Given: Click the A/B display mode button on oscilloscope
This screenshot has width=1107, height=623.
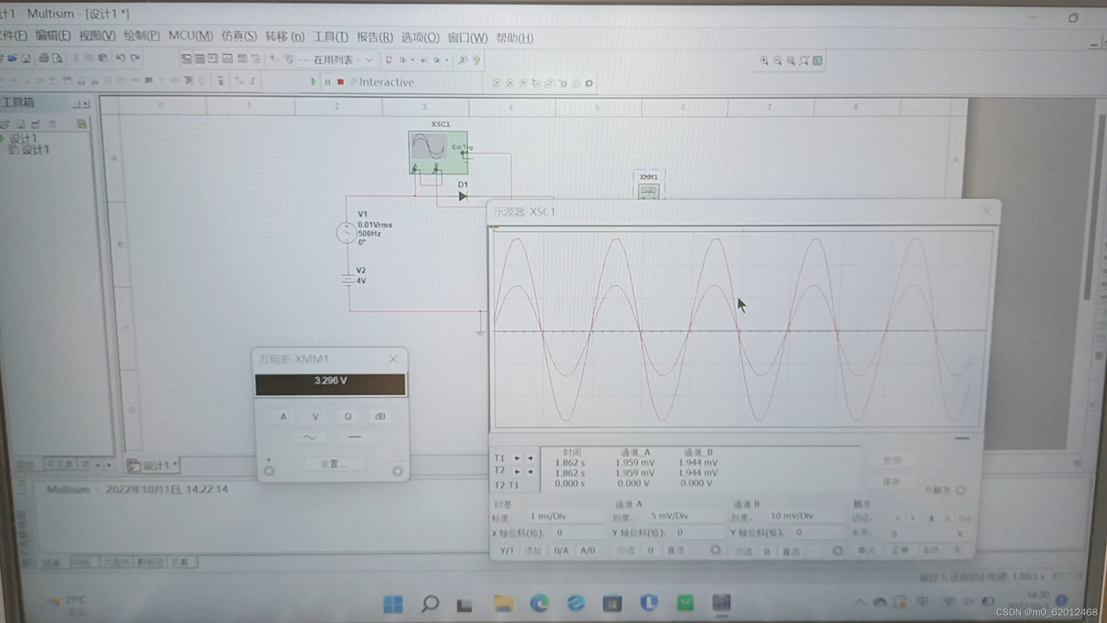Looking at the screenshot, I should pyautogui.click(x=588, y=550).
